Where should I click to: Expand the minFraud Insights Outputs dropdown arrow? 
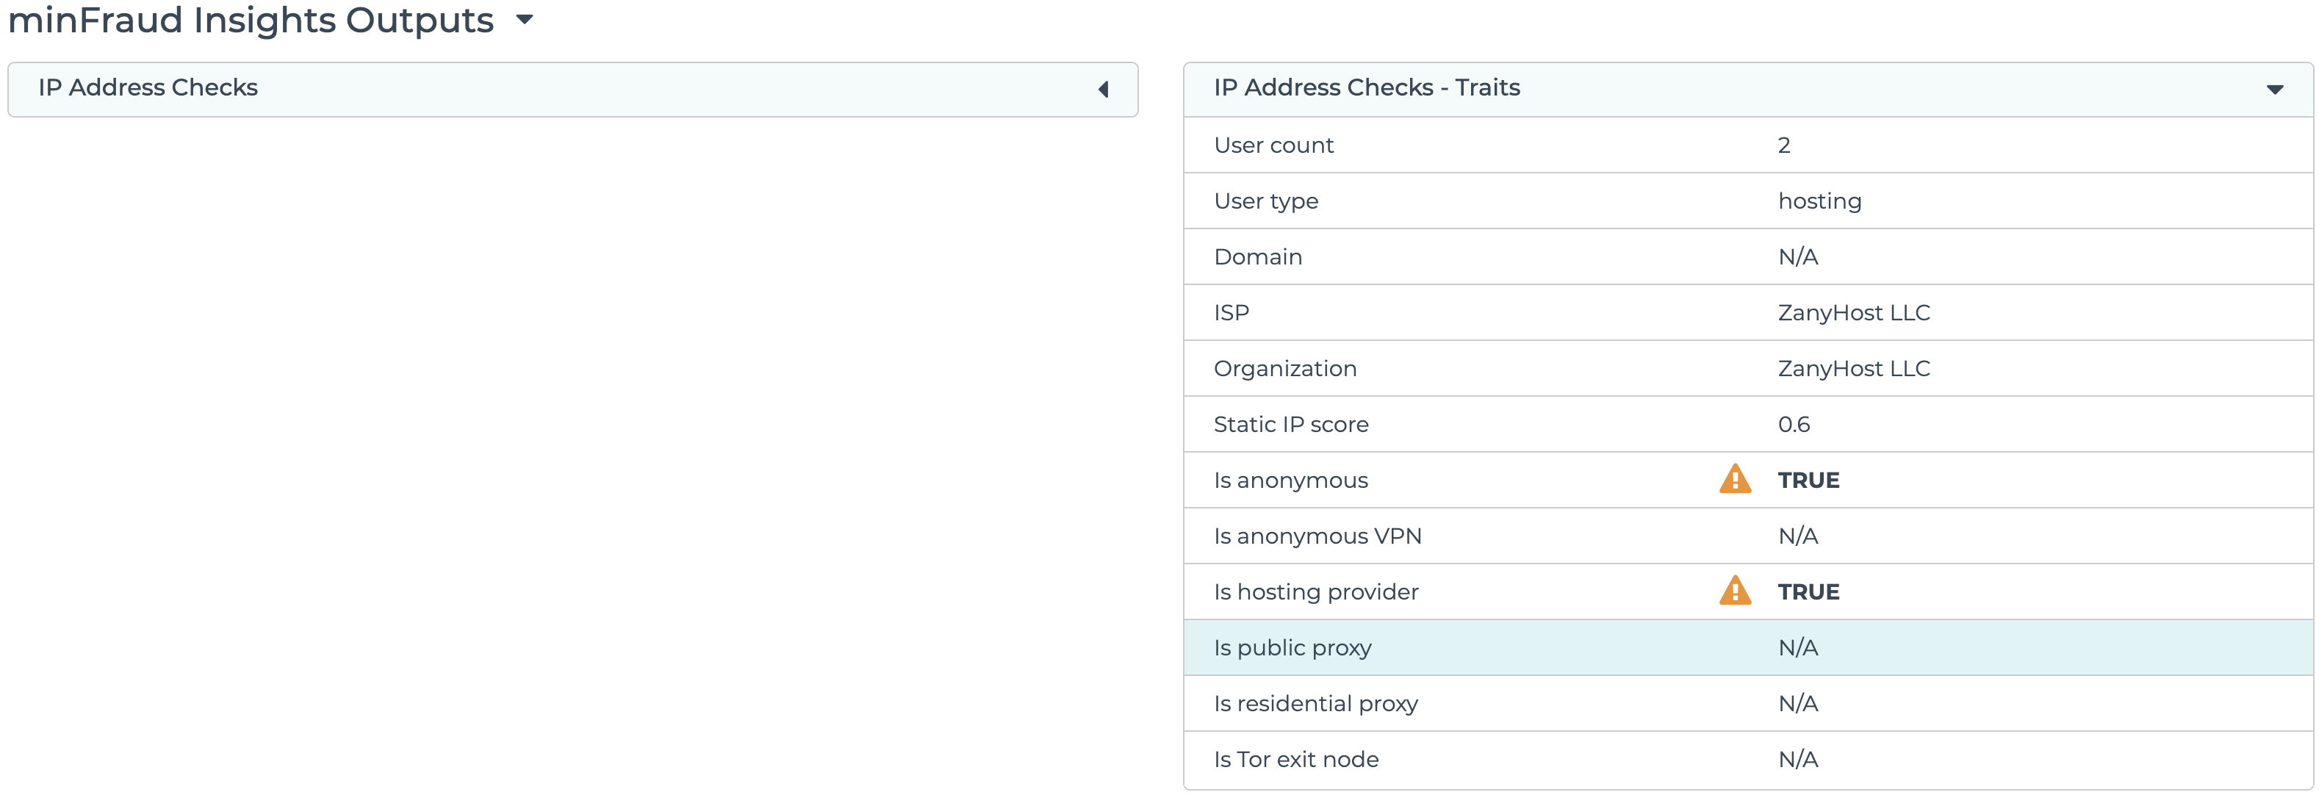click(525, 19)
